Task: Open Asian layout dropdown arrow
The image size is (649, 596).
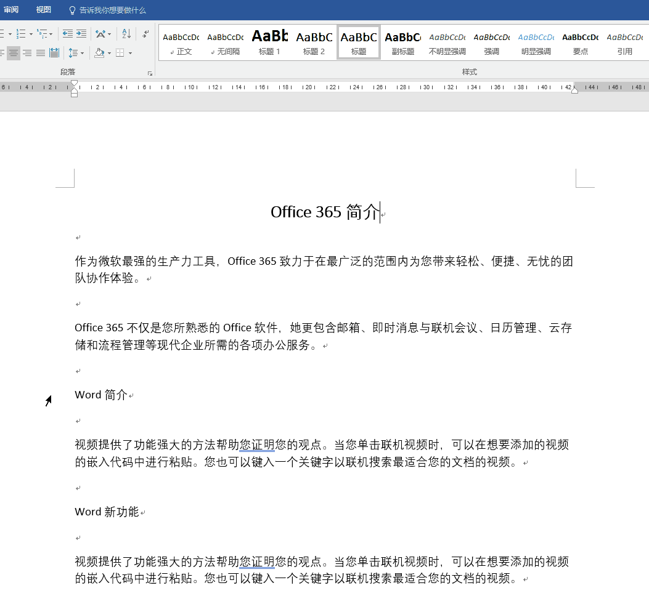Action: pyautogui.click(x=109, y=34)
